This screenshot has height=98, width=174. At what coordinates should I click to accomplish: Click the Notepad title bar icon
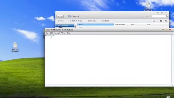pyautogui.click(x=46, y=30)
